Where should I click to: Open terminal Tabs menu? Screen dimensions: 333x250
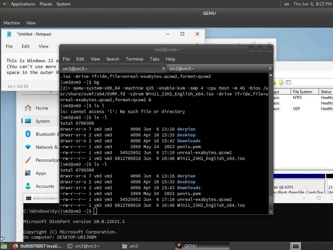pyautogui.click(x=154, y=59)
